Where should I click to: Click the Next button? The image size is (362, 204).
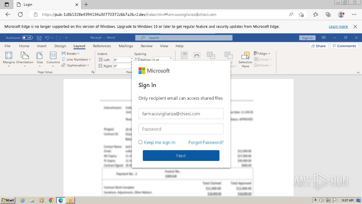click(181, 156)
